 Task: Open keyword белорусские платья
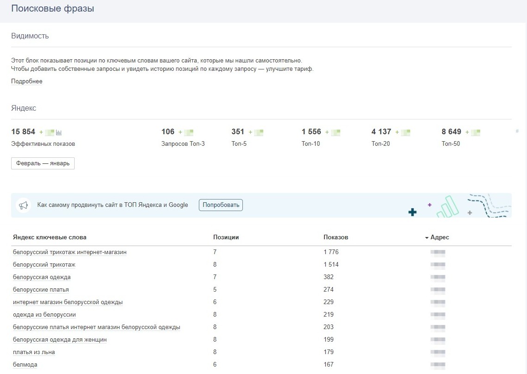(x=41, y=290)
